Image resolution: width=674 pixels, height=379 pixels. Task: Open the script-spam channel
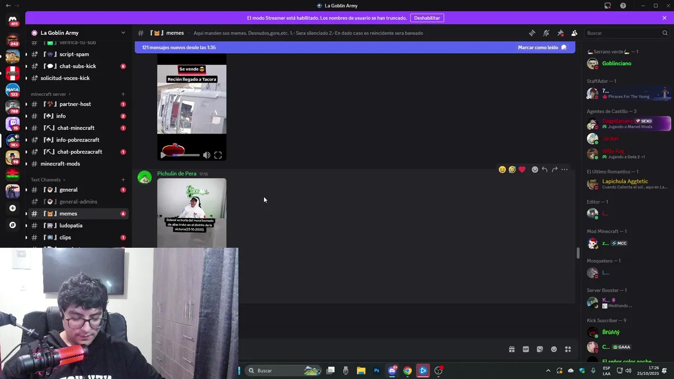tap(77, 54)
